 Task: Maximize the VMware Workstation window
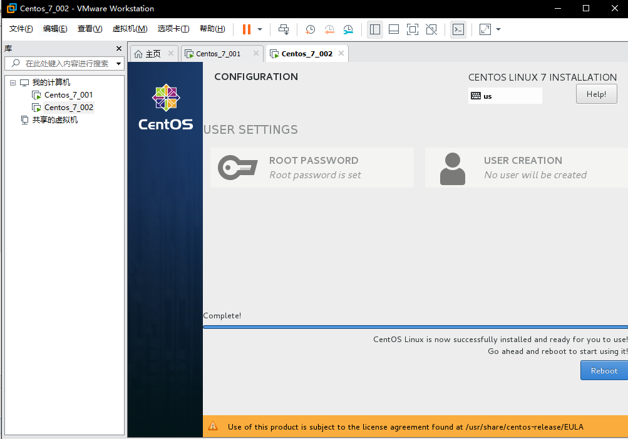click(586, 8)
